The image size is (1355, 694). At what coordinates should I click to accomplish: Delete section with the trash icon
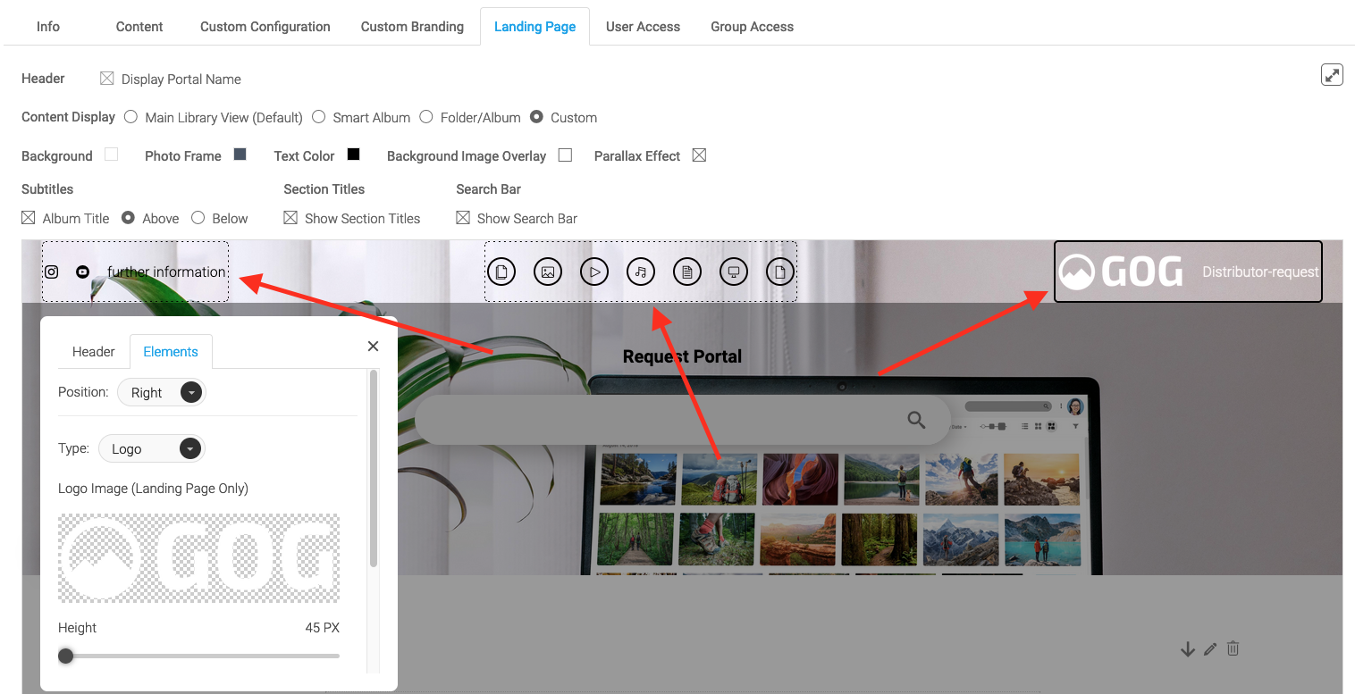1233,649
